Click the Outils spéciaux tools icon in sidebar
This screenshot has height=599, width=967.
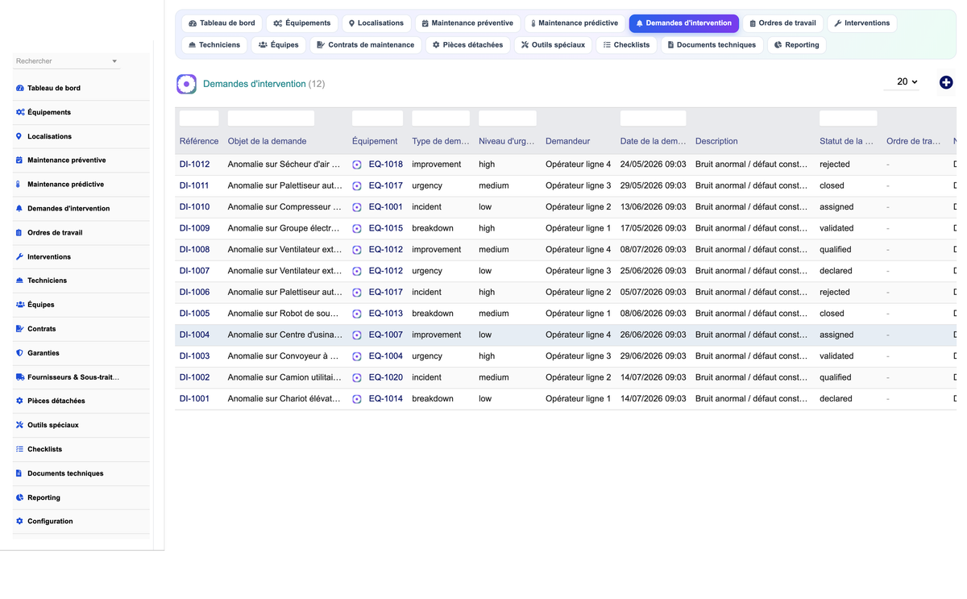pyautogui.click(x=19, y=425)
